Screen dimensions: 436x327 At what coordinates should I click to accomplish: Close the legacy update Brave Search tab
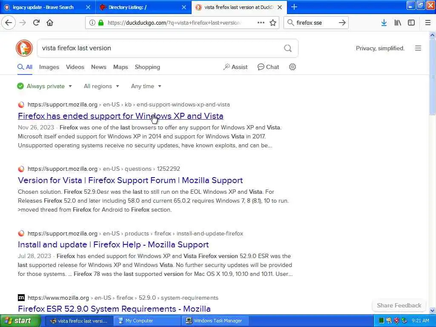coord(88,7)
